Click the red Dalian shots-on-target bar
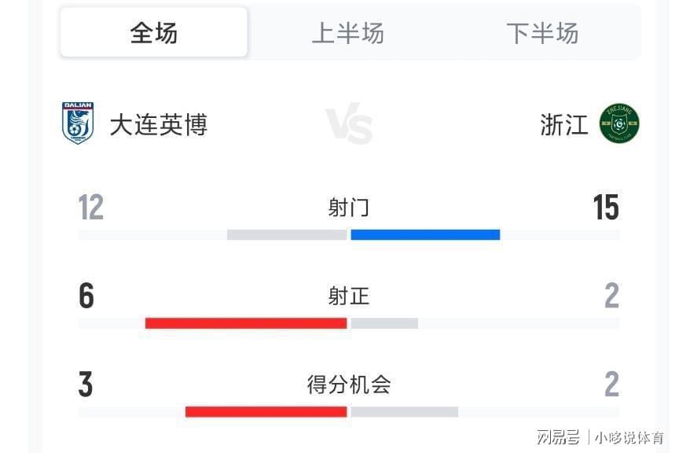This screenshot has width=679, height=453. 246,323
